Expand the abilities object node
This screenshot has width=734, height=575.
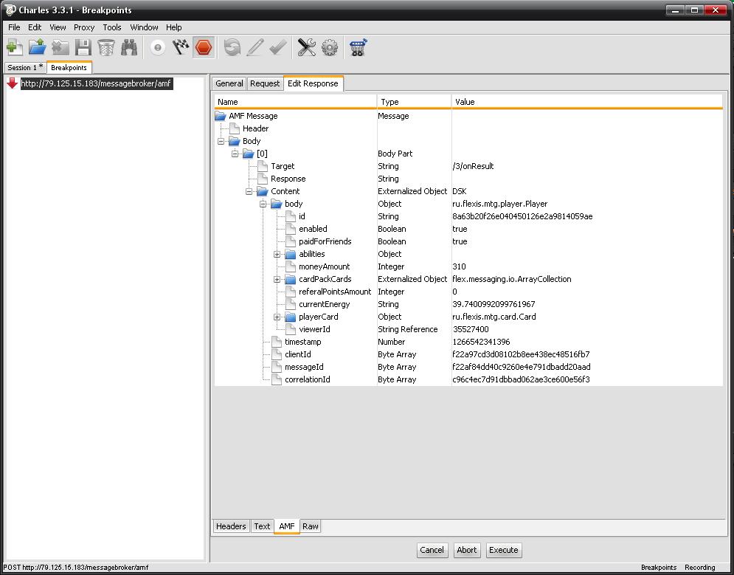pos(277,254)
